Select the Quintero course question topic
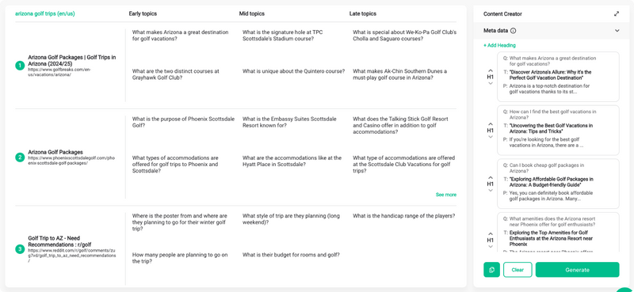Image resolution: width=634 pixels, height=292 pixels. coord(293,71)
